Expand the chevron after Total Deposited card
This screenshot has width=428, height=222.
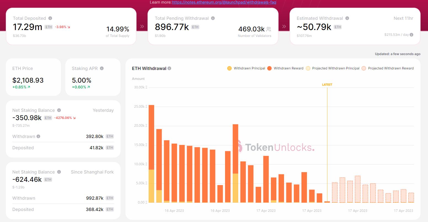pos(142,26)
